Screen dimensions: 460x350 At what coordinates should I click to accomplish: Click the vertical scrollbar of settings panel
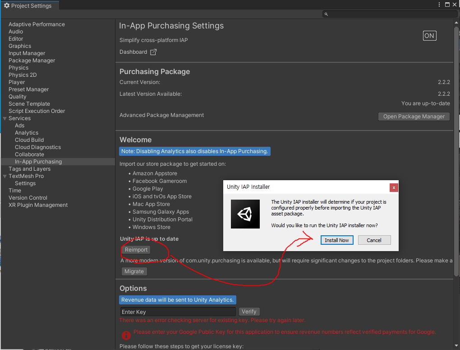(456, 151)
